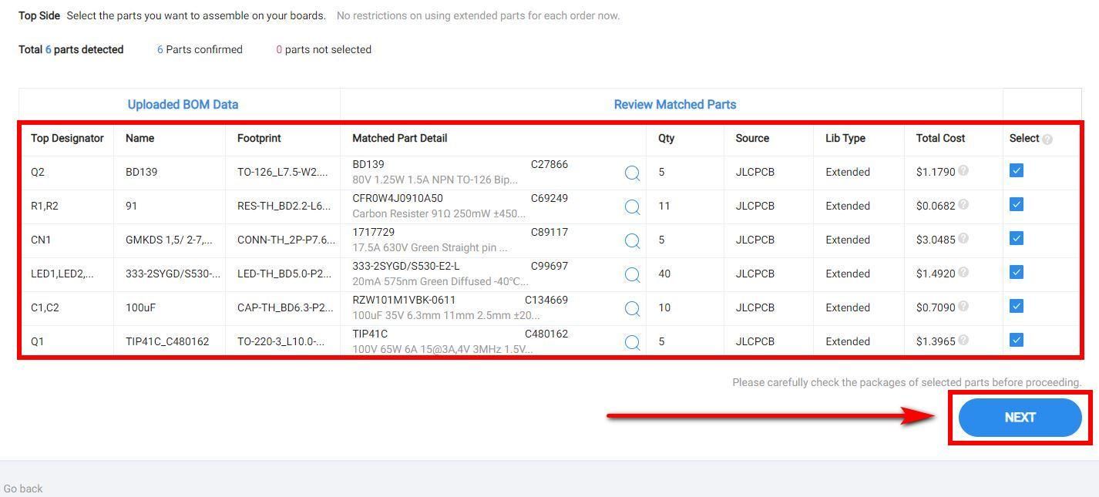Open part search for BD139 row
This screenshot has height=497, width=1099.
point(632,173)
